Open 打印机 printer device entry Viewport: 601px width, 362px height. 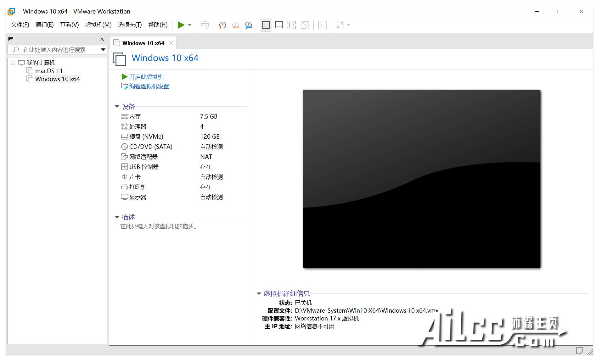(x=138, y=187)
